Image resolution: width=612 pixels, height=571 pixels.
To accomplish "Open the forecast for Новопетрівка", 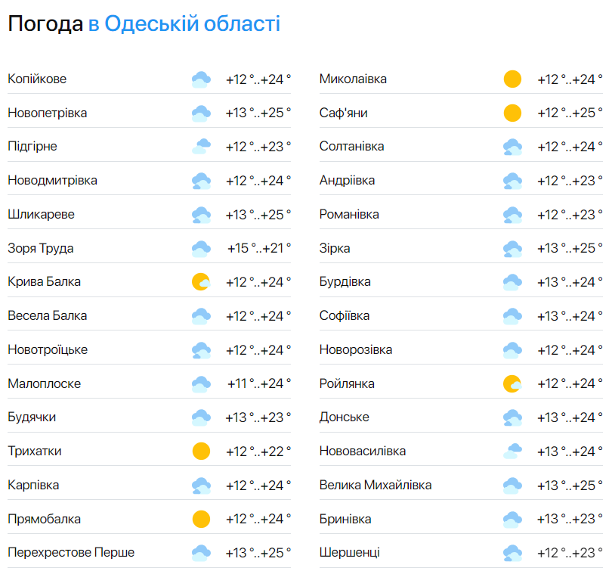I will coord(50,111).
